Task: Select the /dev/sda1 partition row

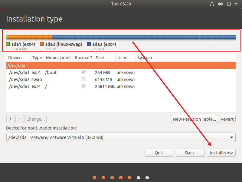Action: tap(121, 72)
